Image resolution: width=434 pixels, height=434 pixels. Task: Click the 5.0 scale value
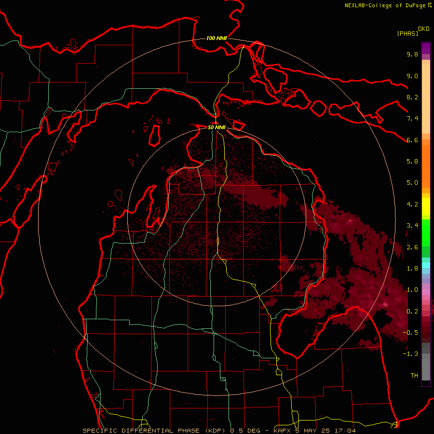[x=412, y=183]
